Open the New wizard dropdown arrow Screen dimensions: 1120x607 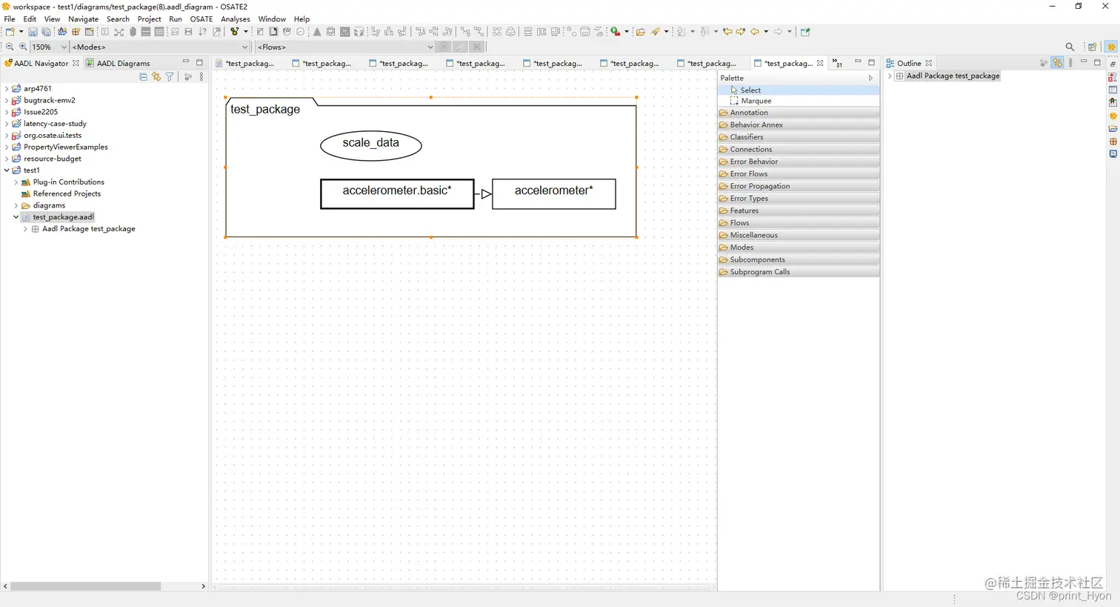pos(21,32)
